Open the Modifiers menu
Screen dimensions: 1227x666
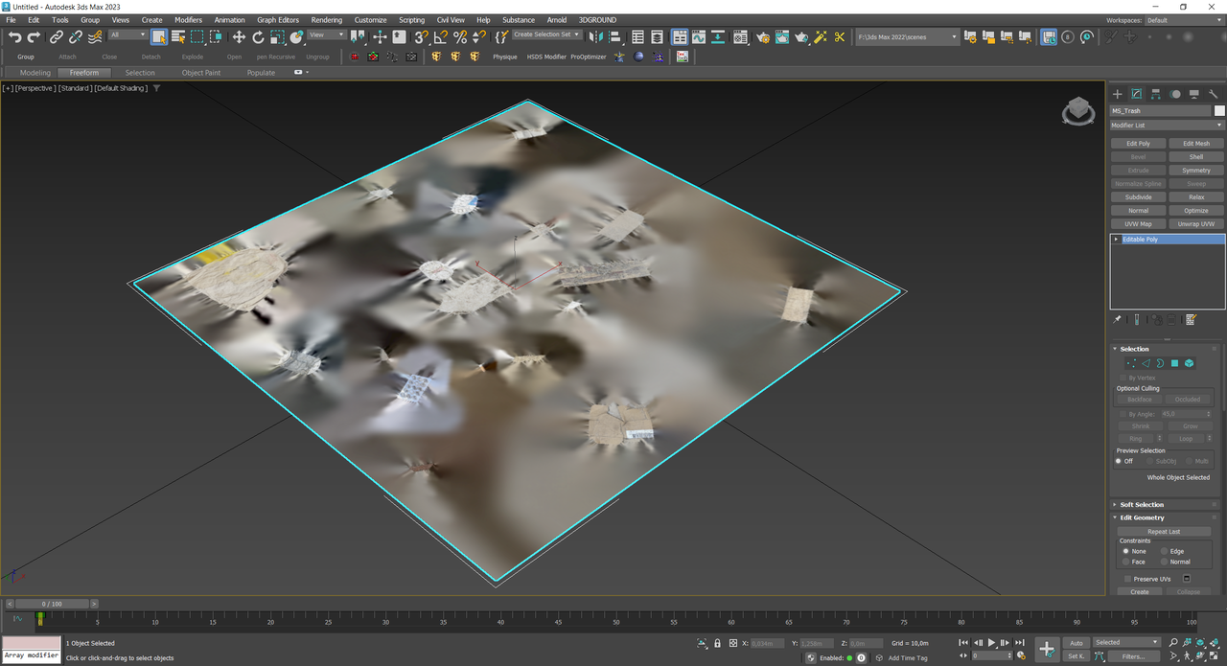[x=188, y=19]
